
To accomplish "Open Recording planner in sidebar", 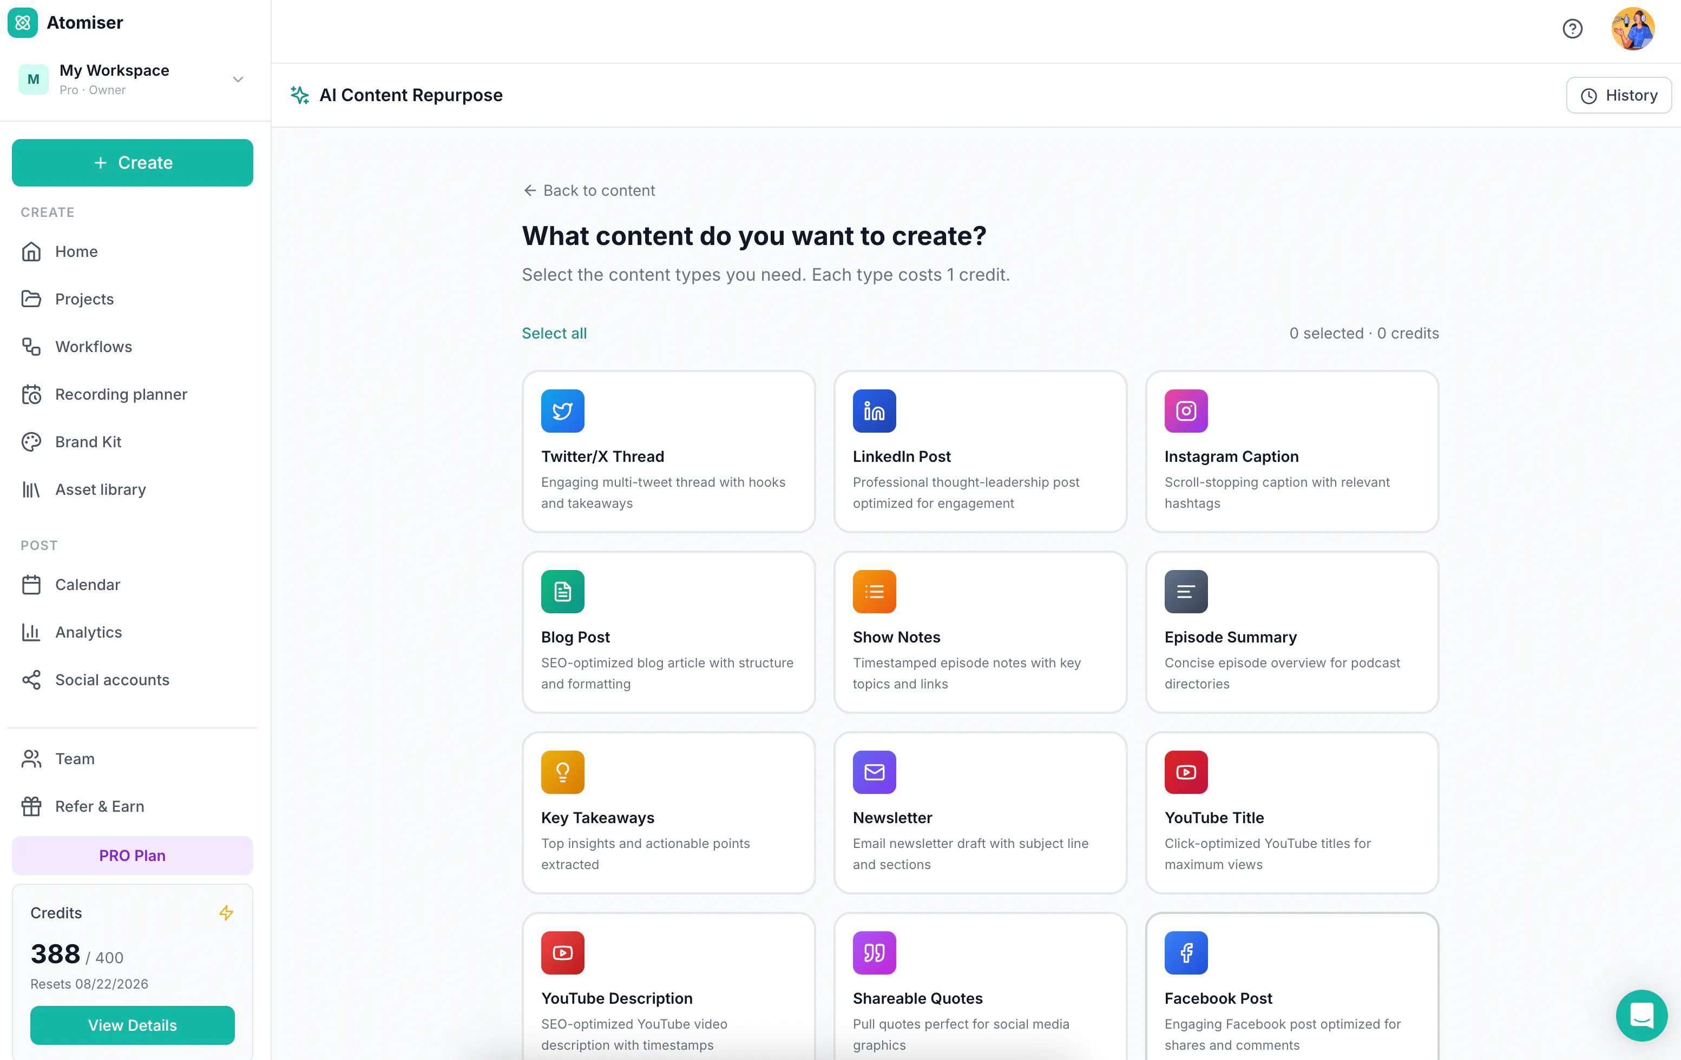I will [x=132, y=394].
